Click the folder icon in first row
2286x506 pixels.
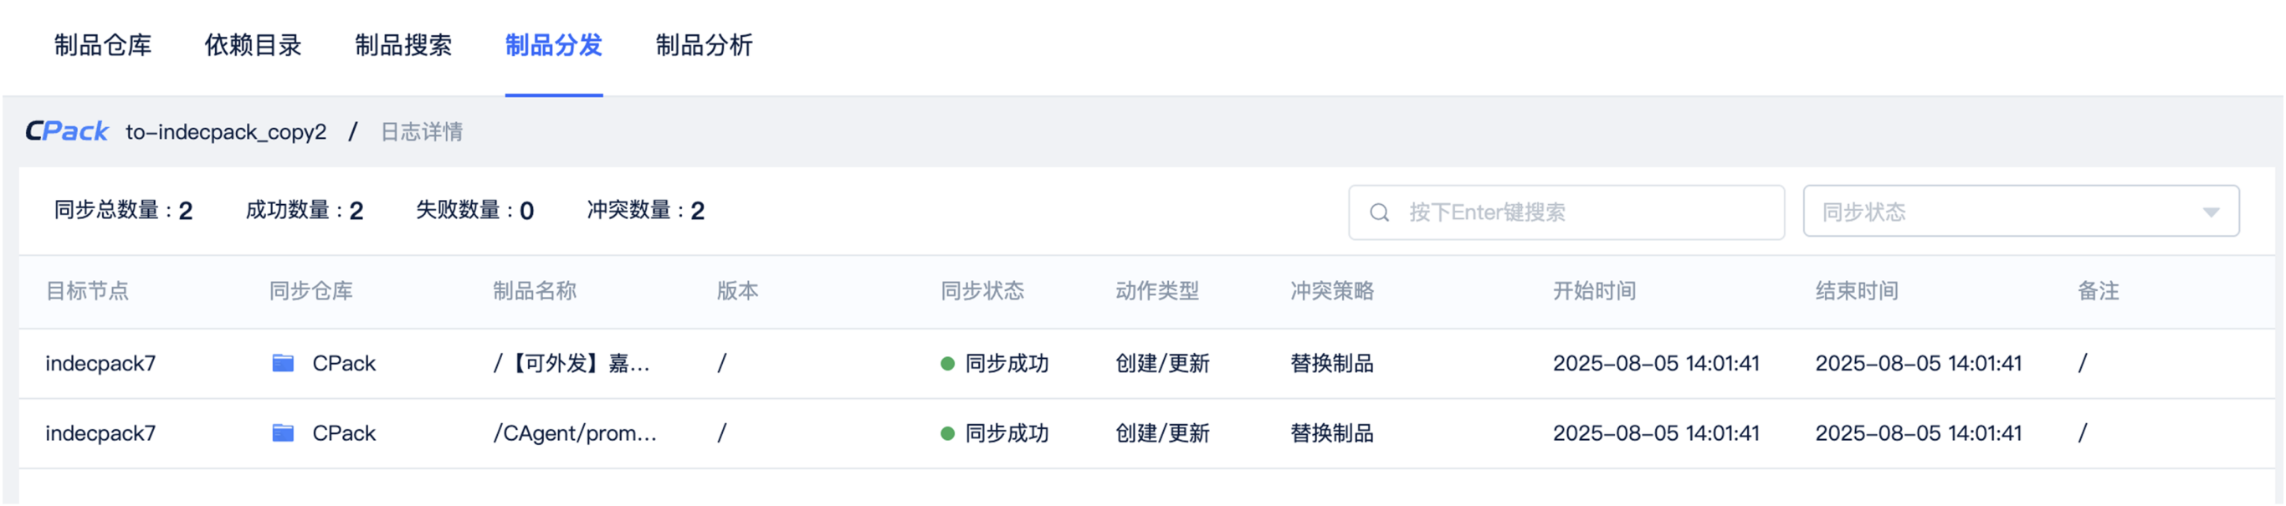click(283, 363)
